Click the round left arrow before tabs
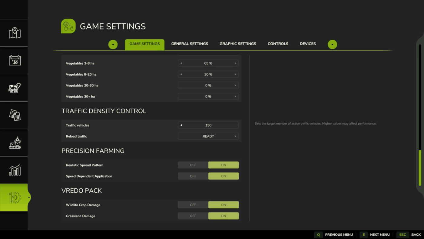 113,44
